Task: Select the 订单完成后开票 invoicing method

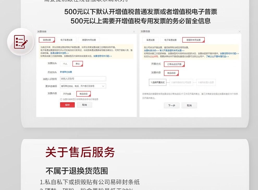Action: coord(174,64)
